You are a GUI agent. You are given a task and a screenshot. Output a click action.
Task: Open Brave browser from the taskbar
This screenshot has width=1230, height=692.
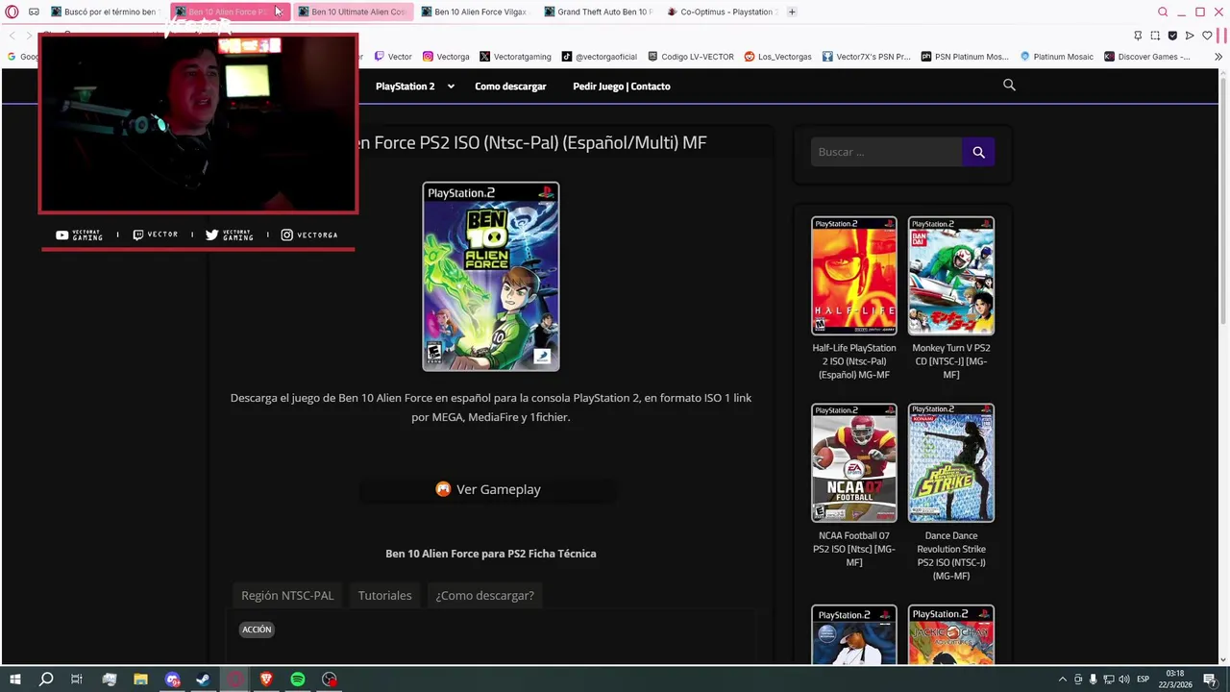click(266, 680)
